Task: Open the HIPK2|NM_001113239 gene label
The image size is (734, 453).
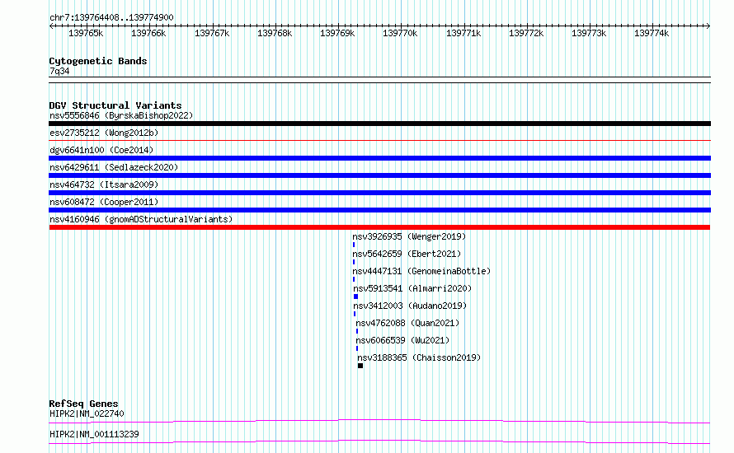Action: point(94,434)
